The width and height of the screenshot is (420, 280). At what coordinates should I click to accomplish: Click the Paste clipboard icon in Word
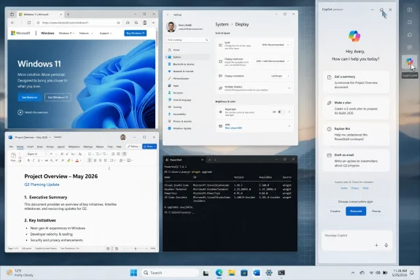coord(13,156)
